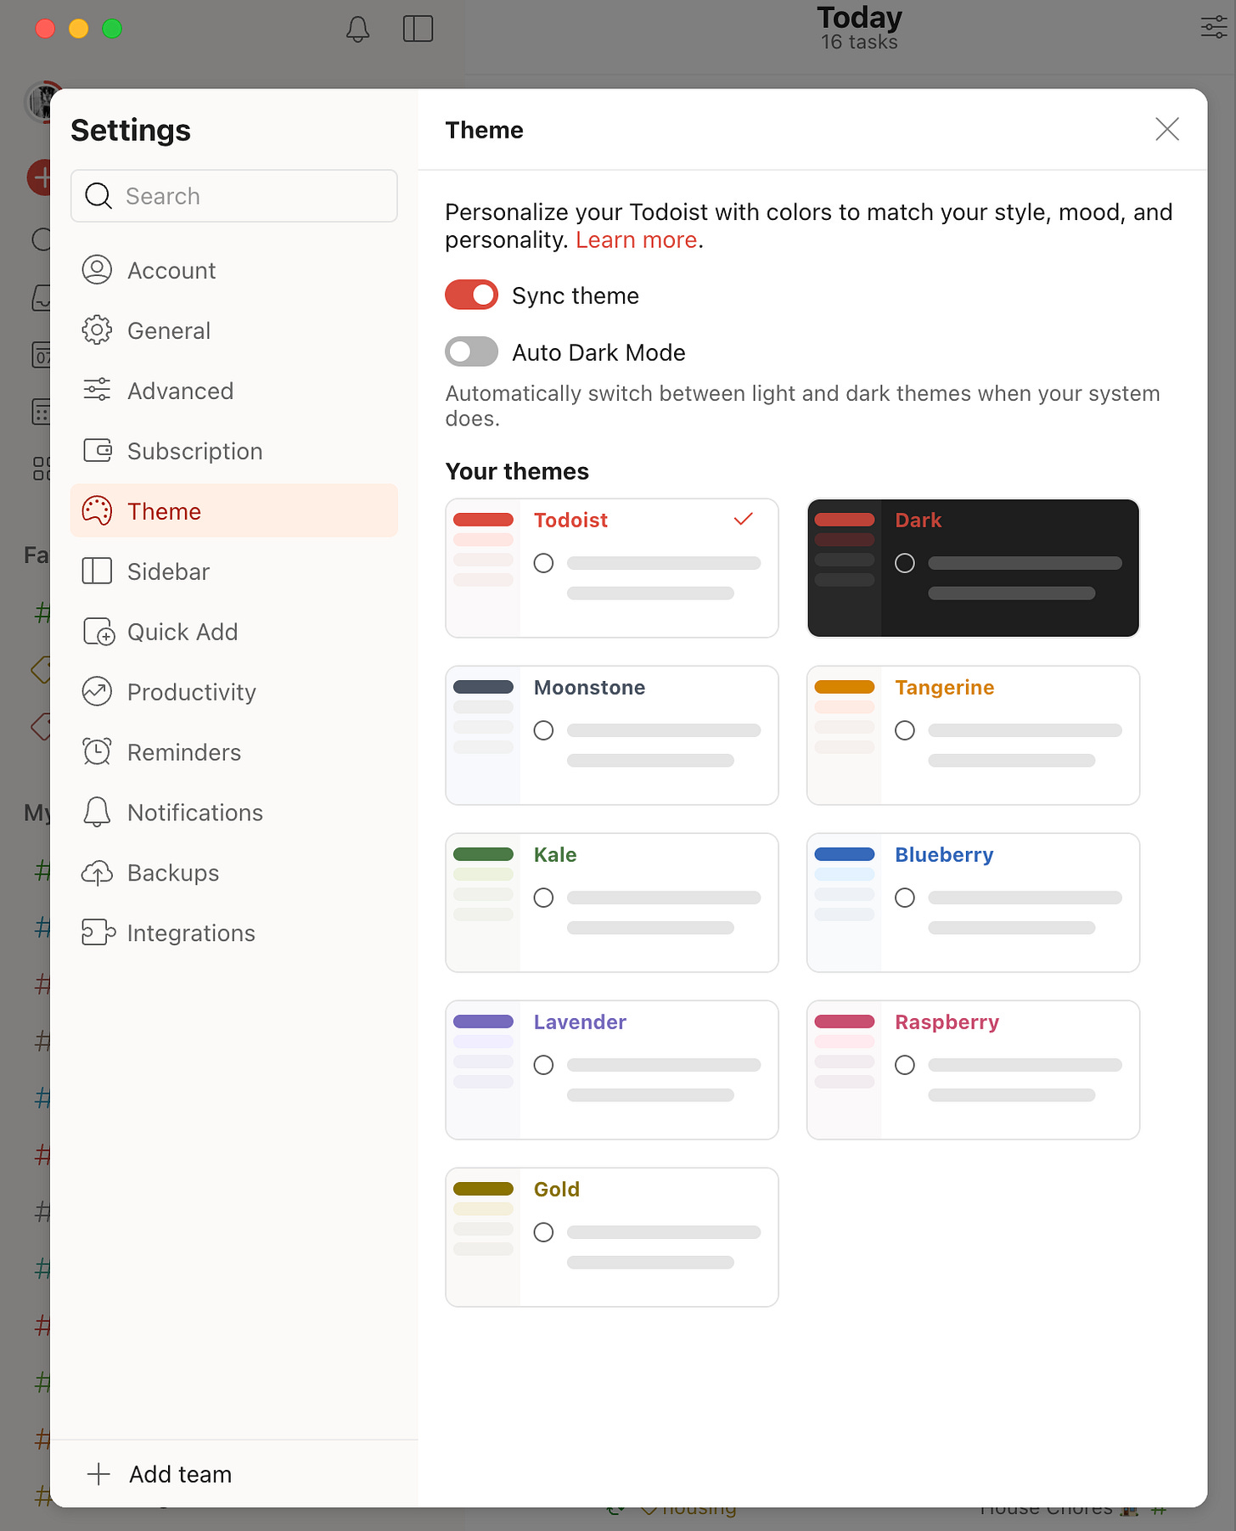Select the Gold theme card
1236x1531 pixels.
click(612, 1237)
